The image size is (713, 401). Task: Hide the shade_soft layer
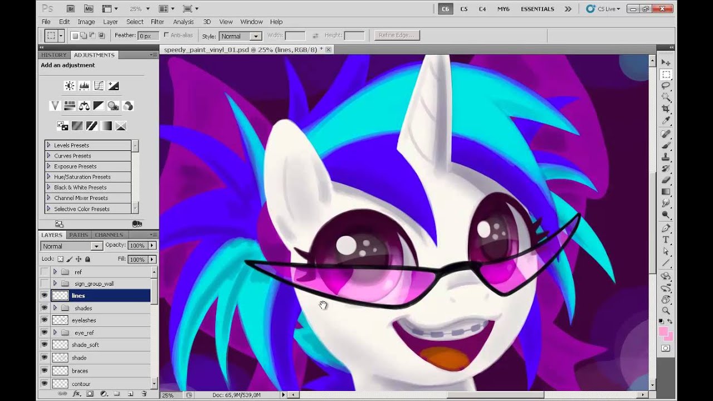pyautogui.click(x=44, y=345)
